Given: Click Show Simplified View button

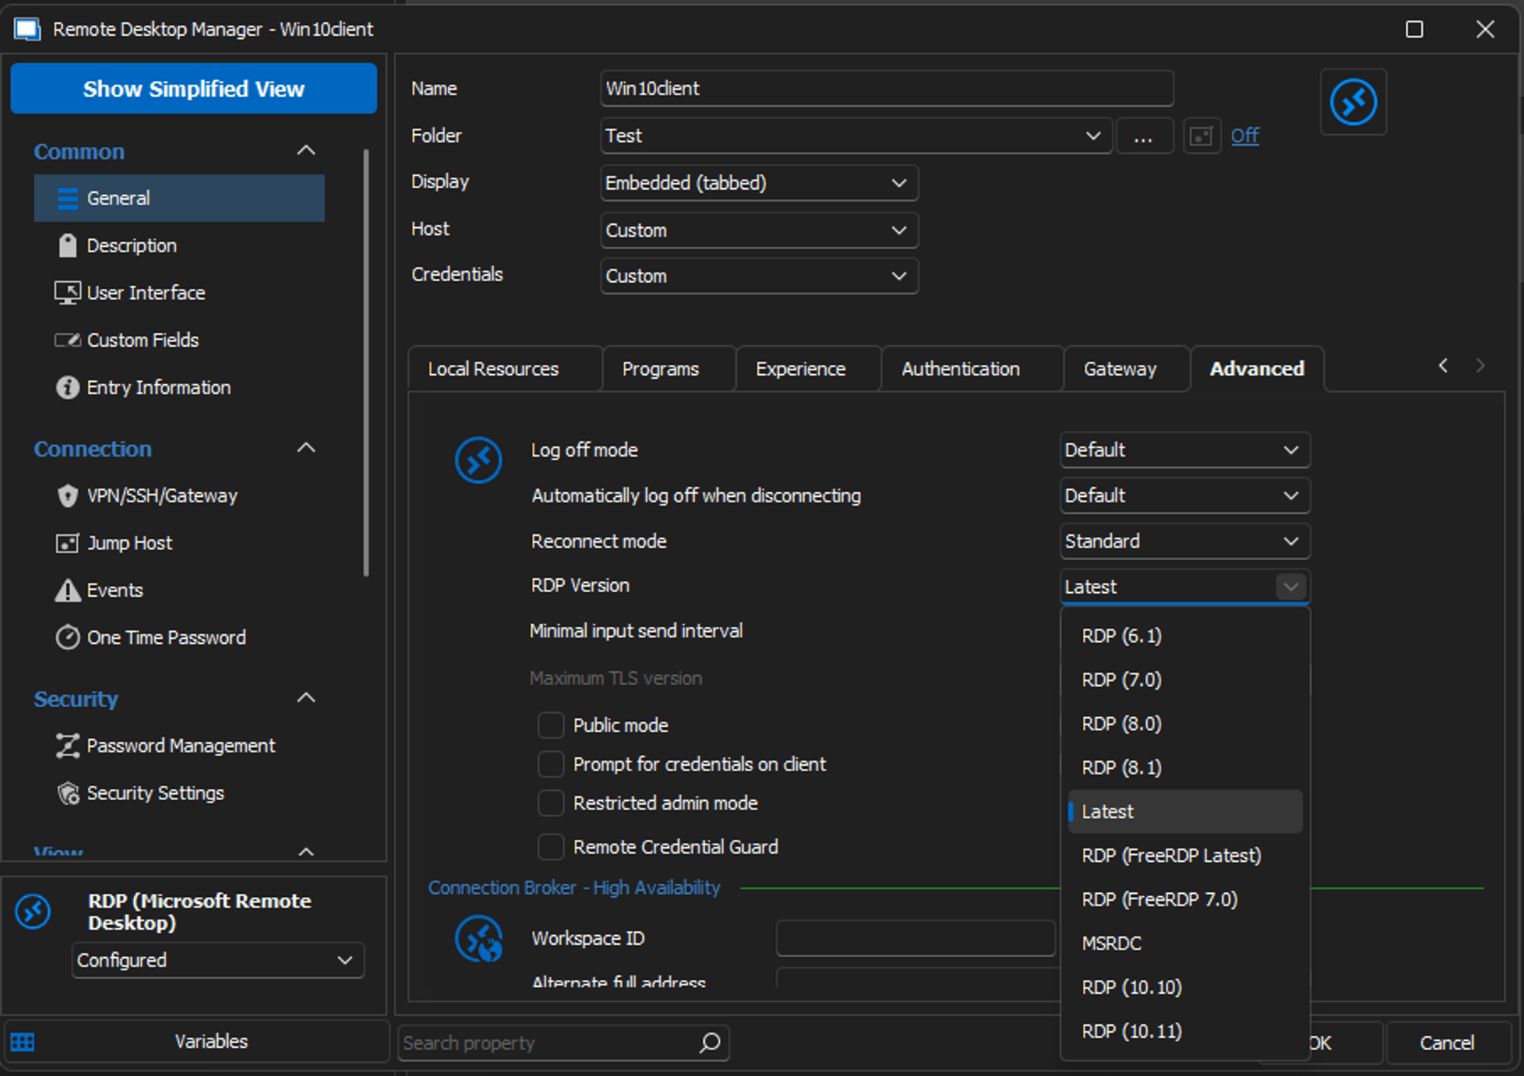Looking at the screenshot, I should tap(194, 88).
